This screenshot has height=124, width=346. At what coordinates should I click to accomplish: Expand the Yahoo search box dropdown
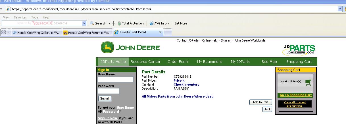[x=84, y=23]
